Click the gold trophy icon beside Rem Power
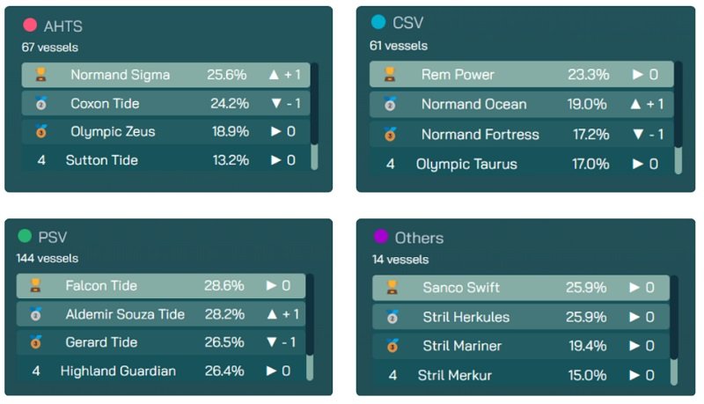Image resolution: width=704 pixels, height=404 pixels. (x=390, y=75)
